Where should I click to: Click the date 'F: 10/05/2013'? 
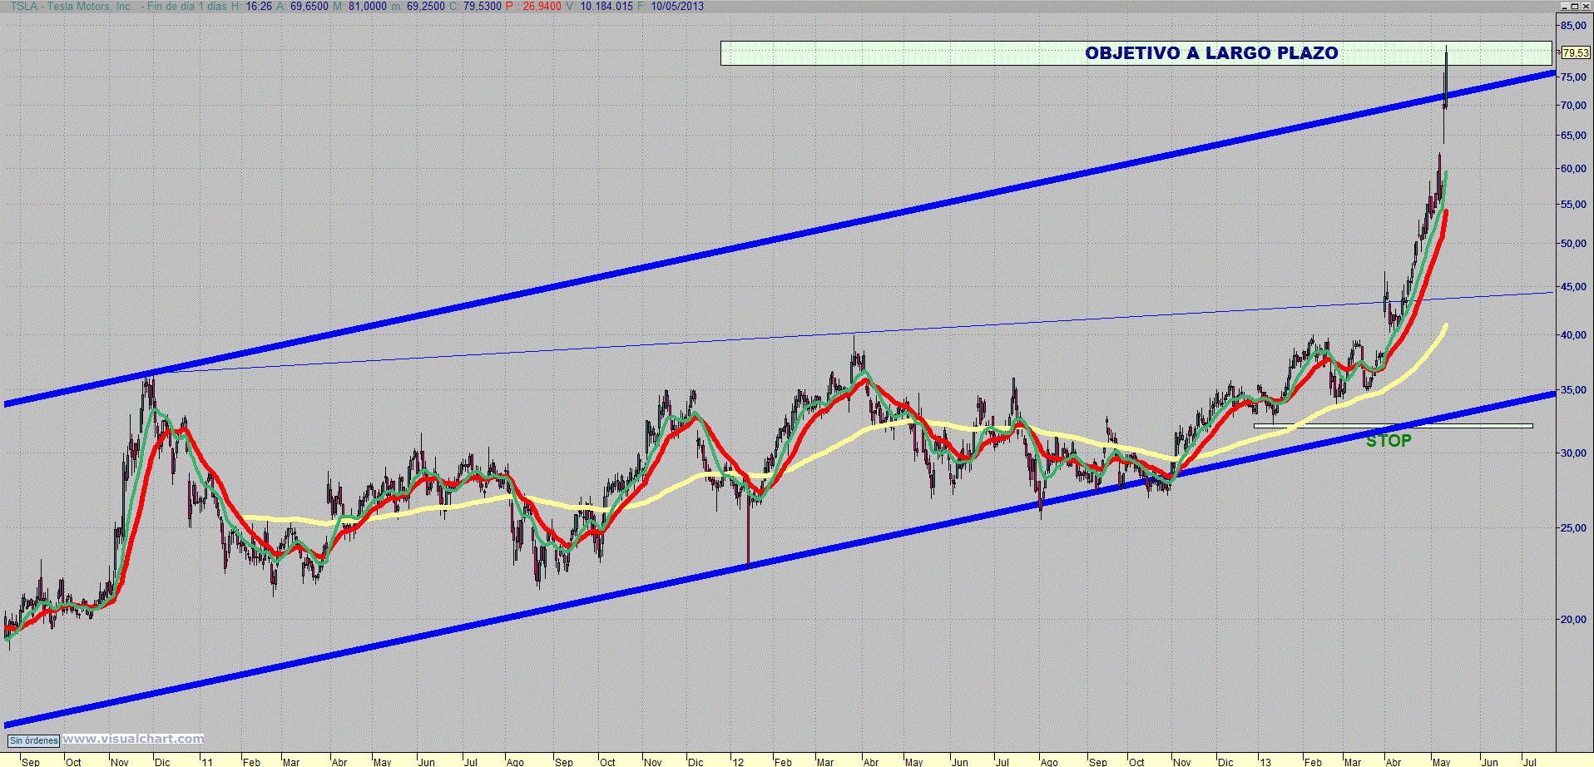[671, 6]
